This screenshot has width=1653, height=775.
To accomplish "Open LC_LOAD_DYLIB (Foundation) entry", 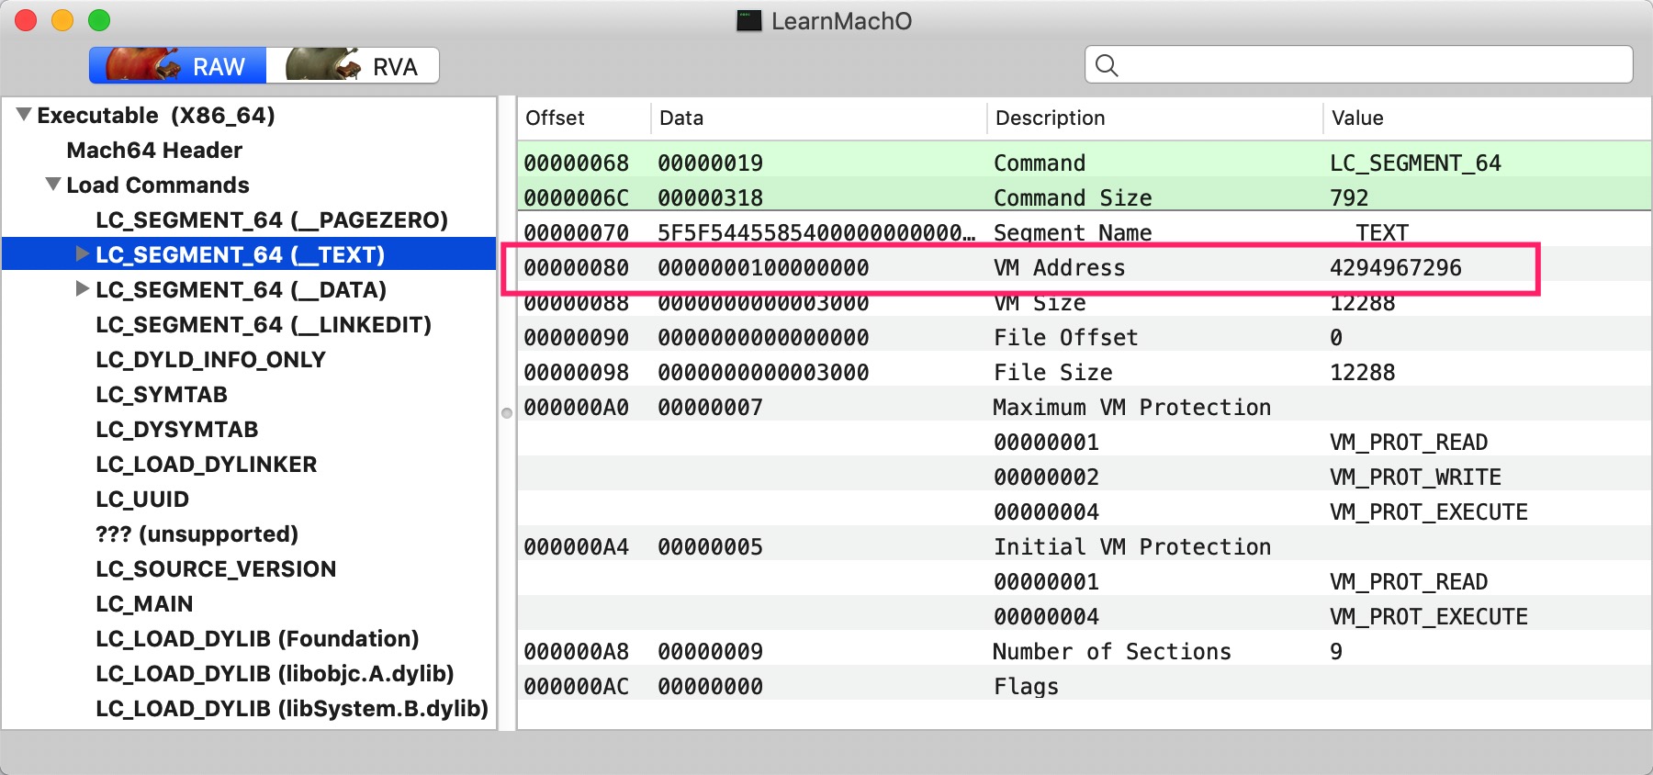I will point(257,638).
